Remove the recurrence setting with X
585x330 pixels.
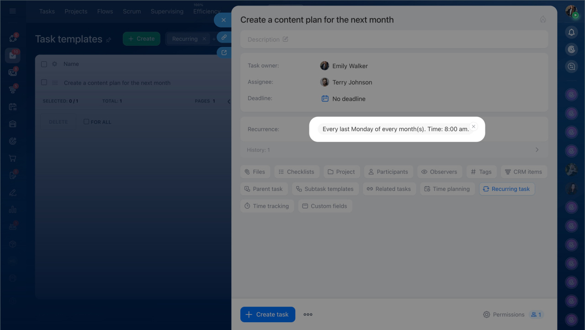click(473, 127)
